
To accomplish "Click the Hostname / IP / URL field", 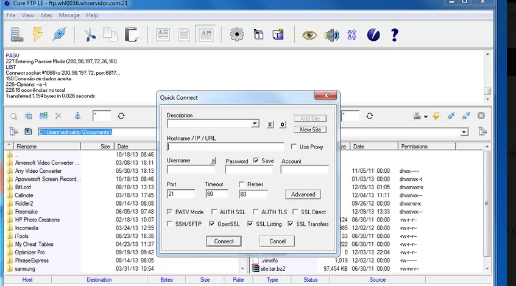I will pos(225,147).
